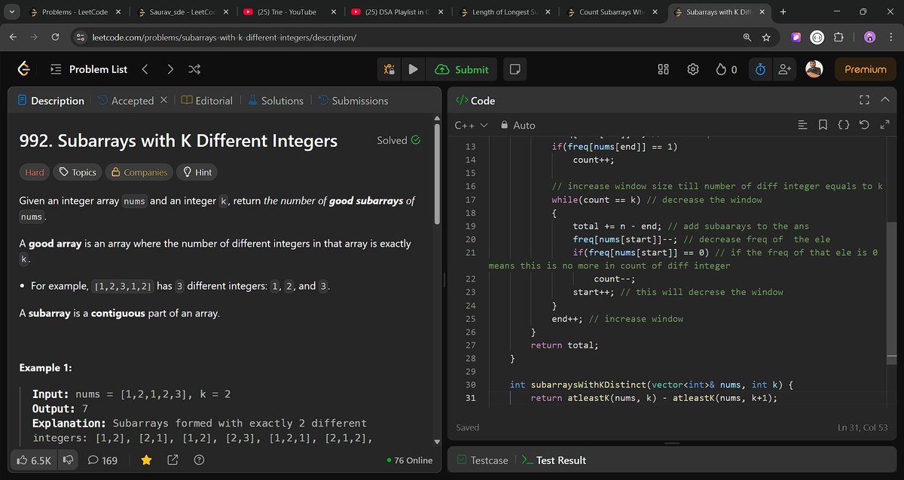Pick a random problem with shuffle icon
904x480 pixels.
click(x=194, y=69)
